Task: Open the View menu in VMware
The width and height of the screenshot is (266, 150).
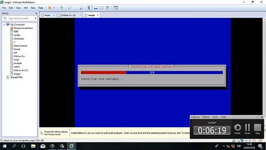Action: point(18,8)
